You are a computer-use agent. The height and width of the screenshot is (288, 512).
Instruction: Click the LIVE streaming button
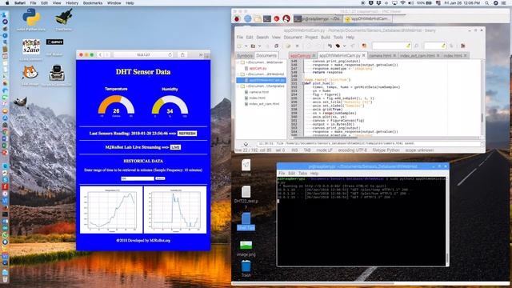[176, 147]
